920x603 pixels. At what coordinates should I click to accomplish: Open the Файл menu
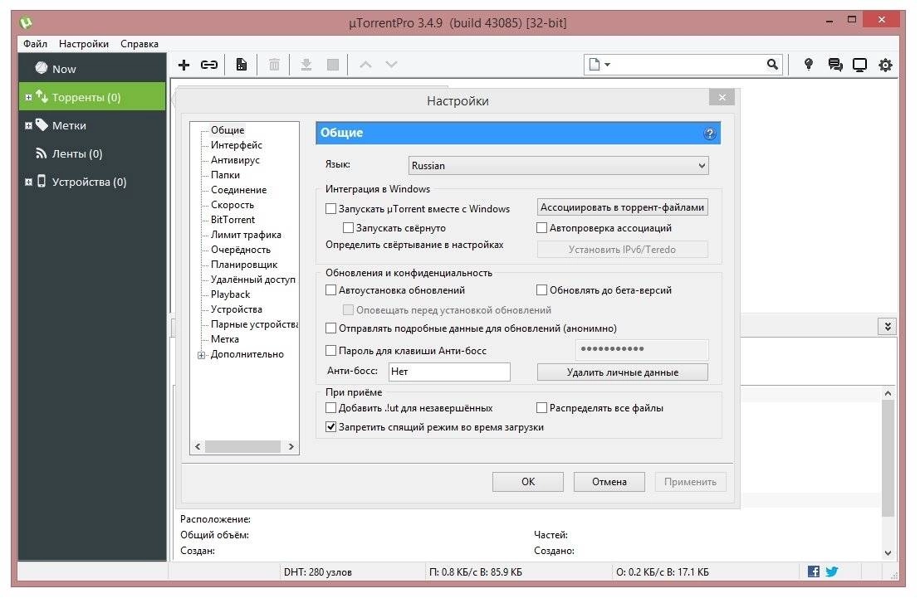[x=35, y=44]
